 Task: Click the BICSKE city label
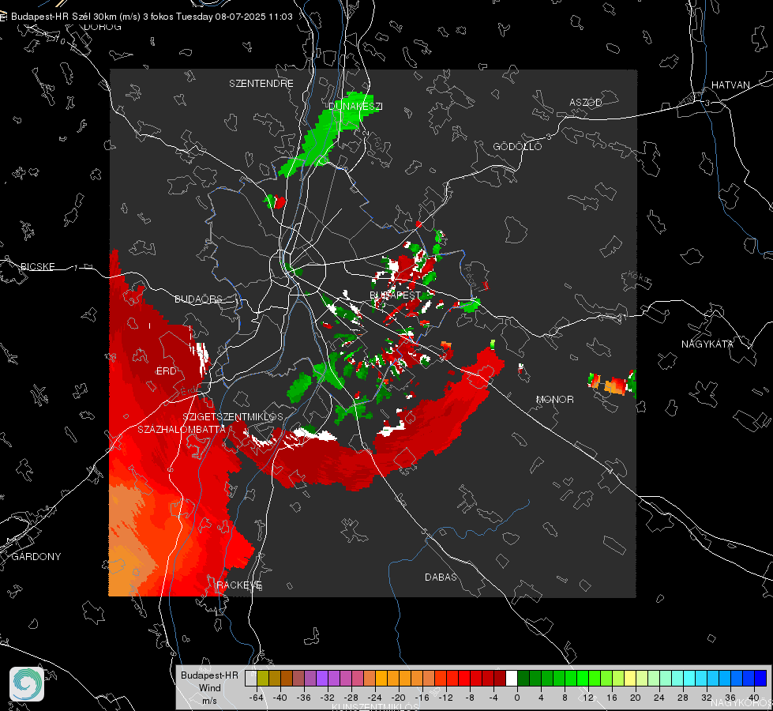coord(37,266)
